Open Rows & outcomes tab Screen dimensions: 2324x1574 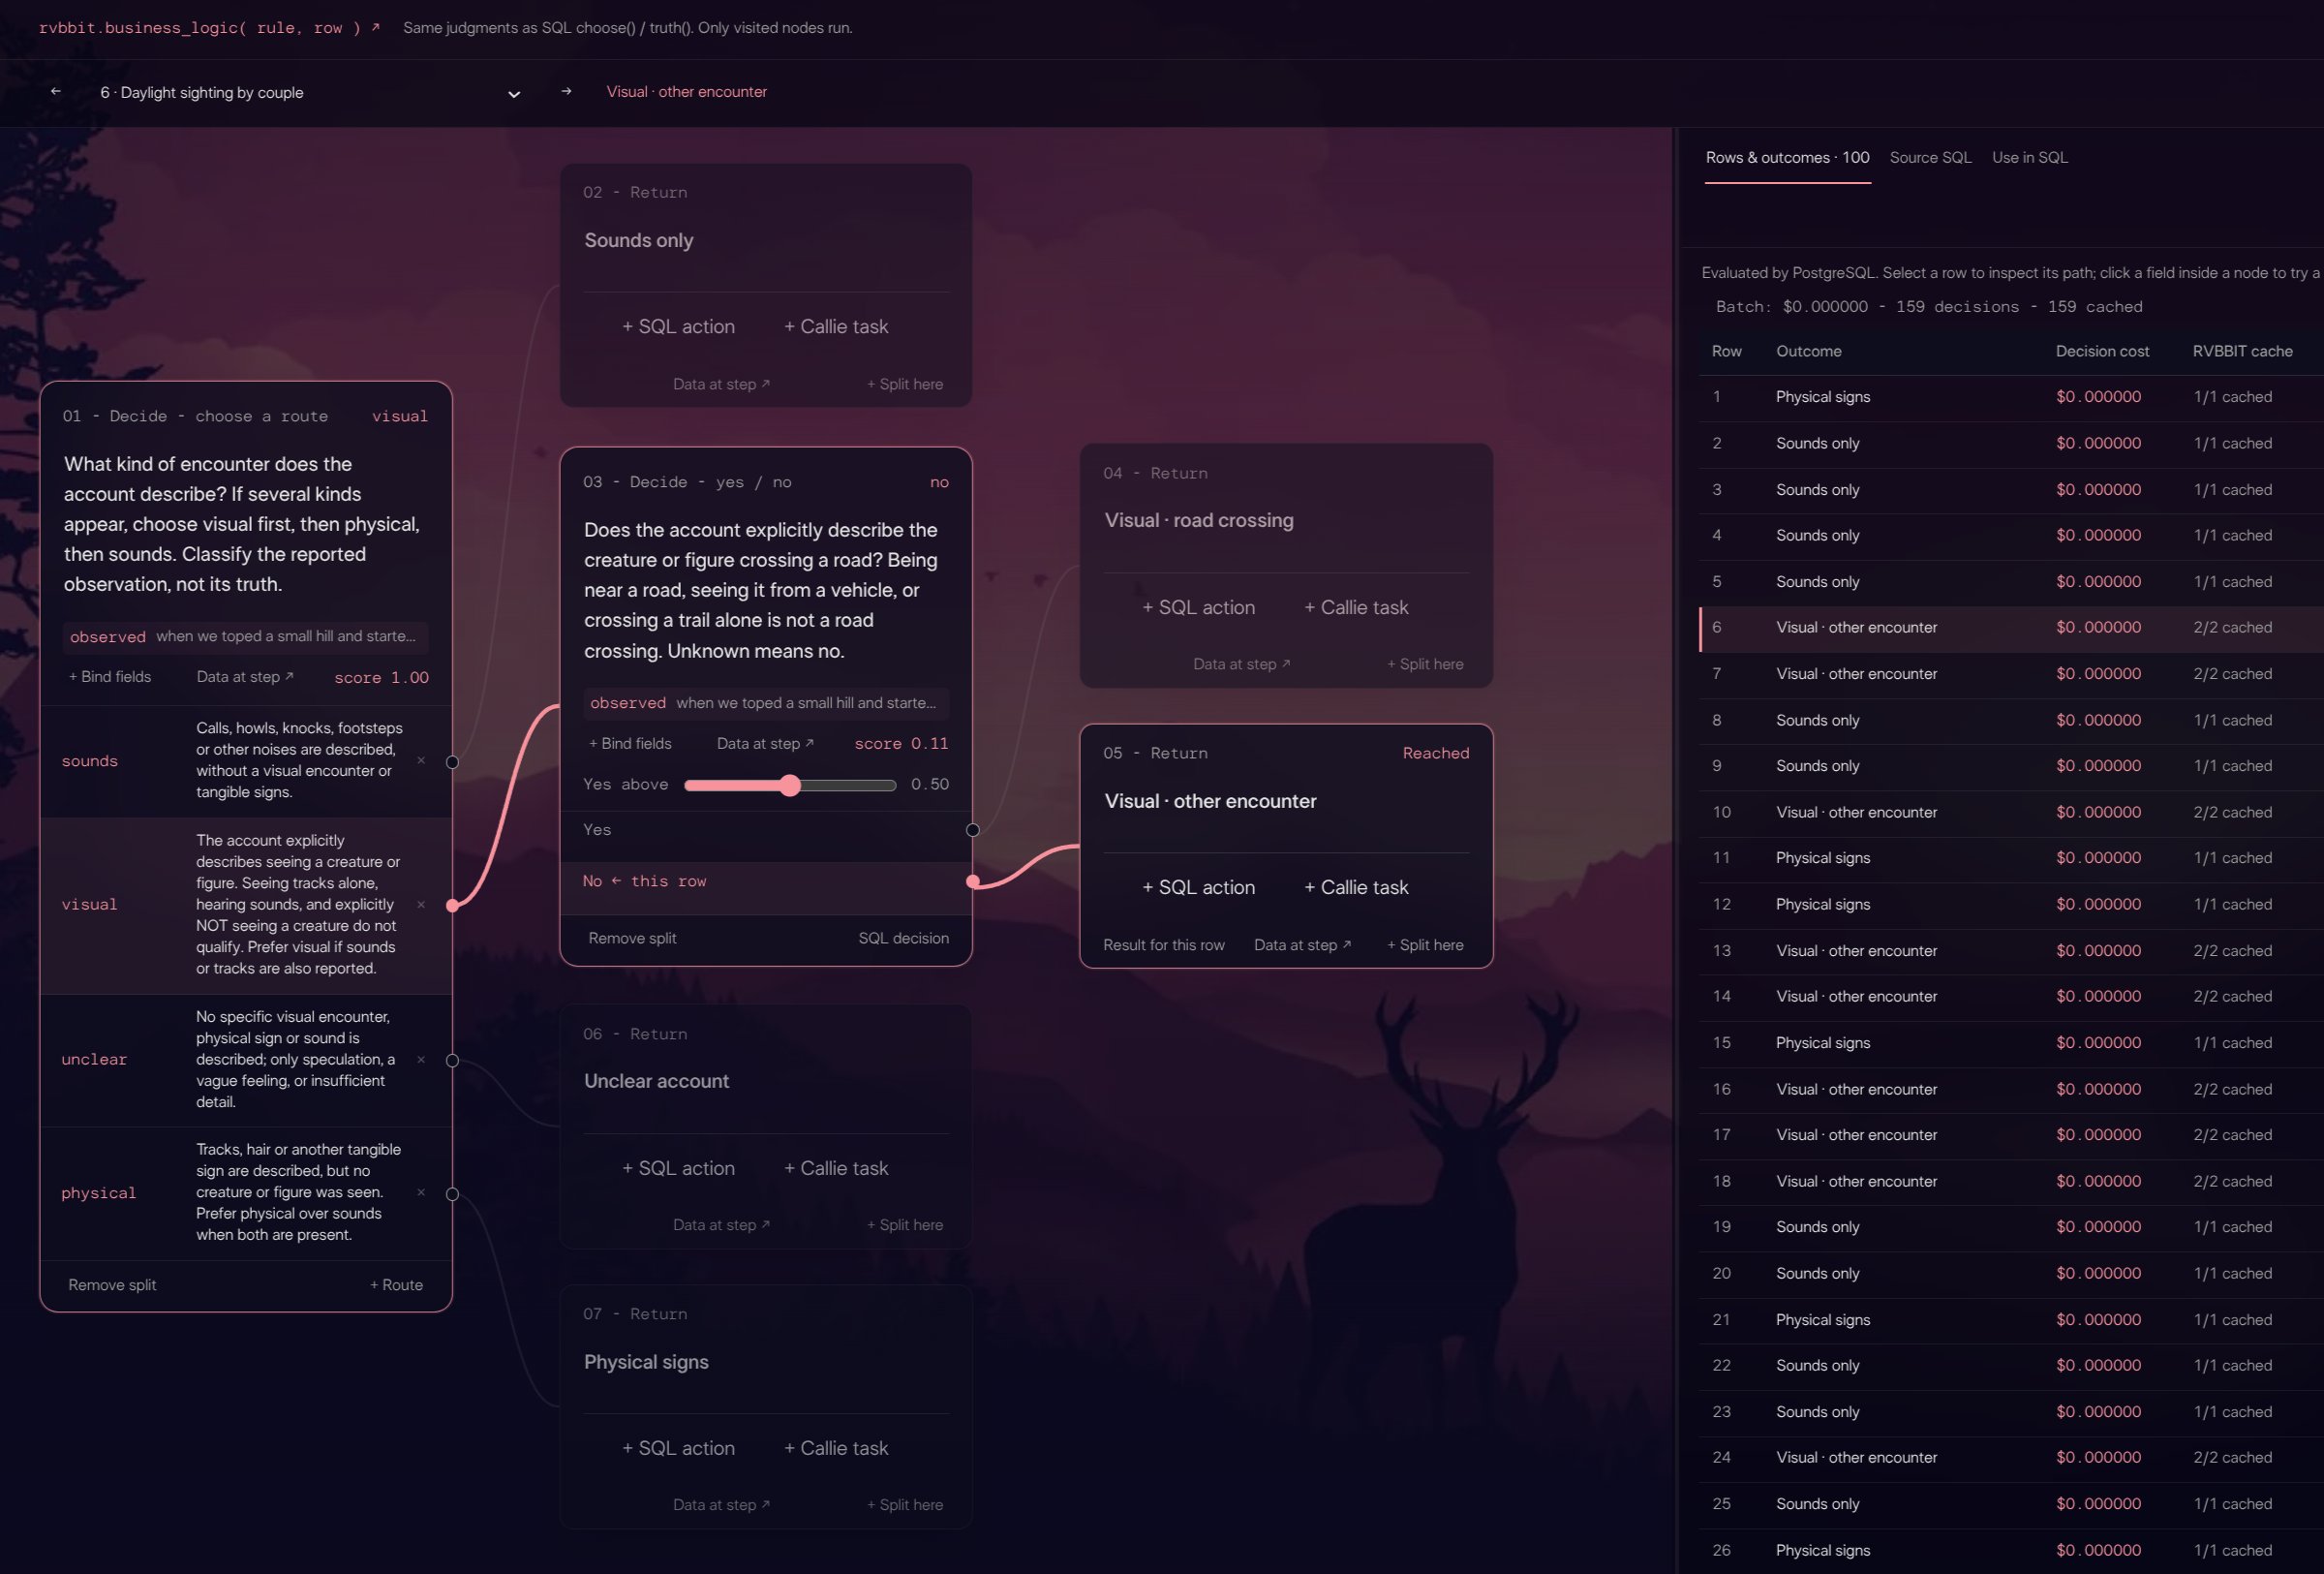point(1787,158)
